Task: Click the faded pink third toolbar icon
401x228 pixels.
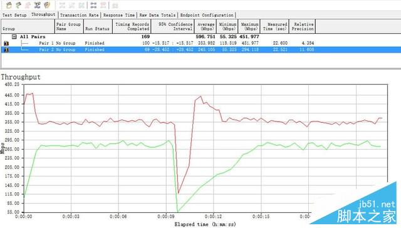Action: point(28,5)
